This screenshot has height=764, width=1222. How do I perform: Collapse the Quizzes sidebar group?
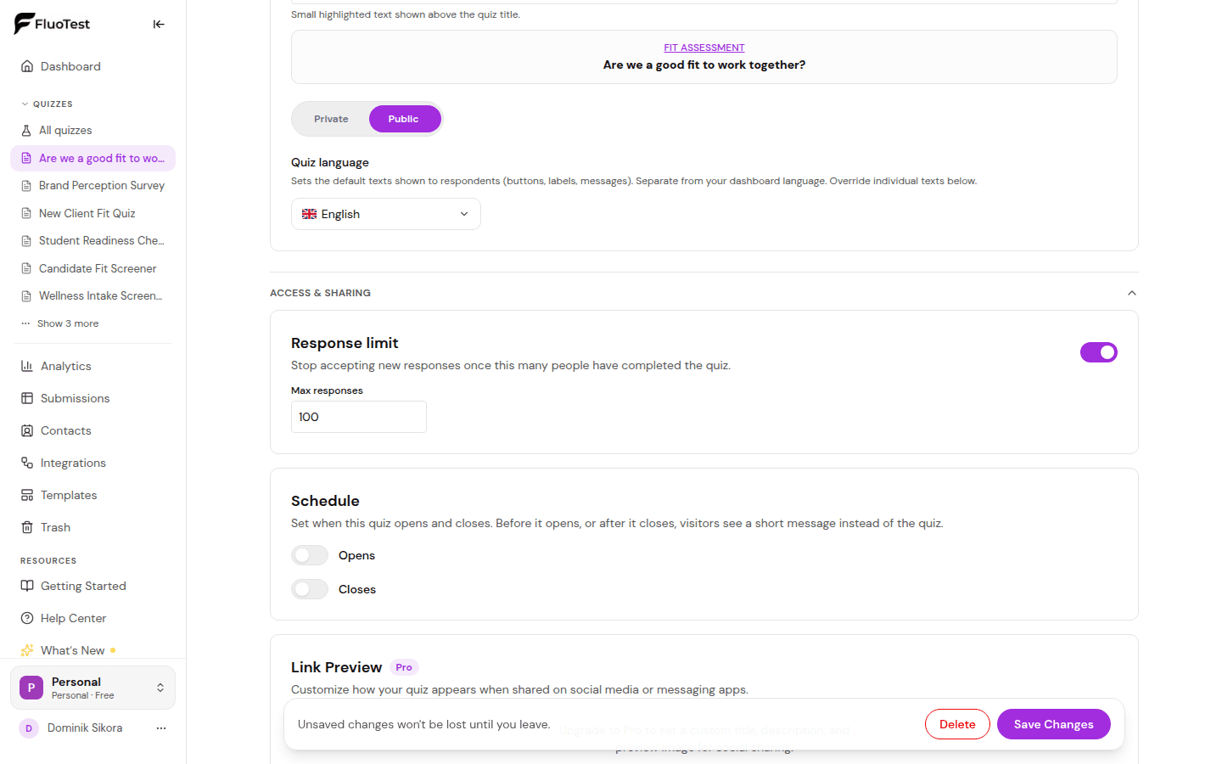tap(47, 104)
